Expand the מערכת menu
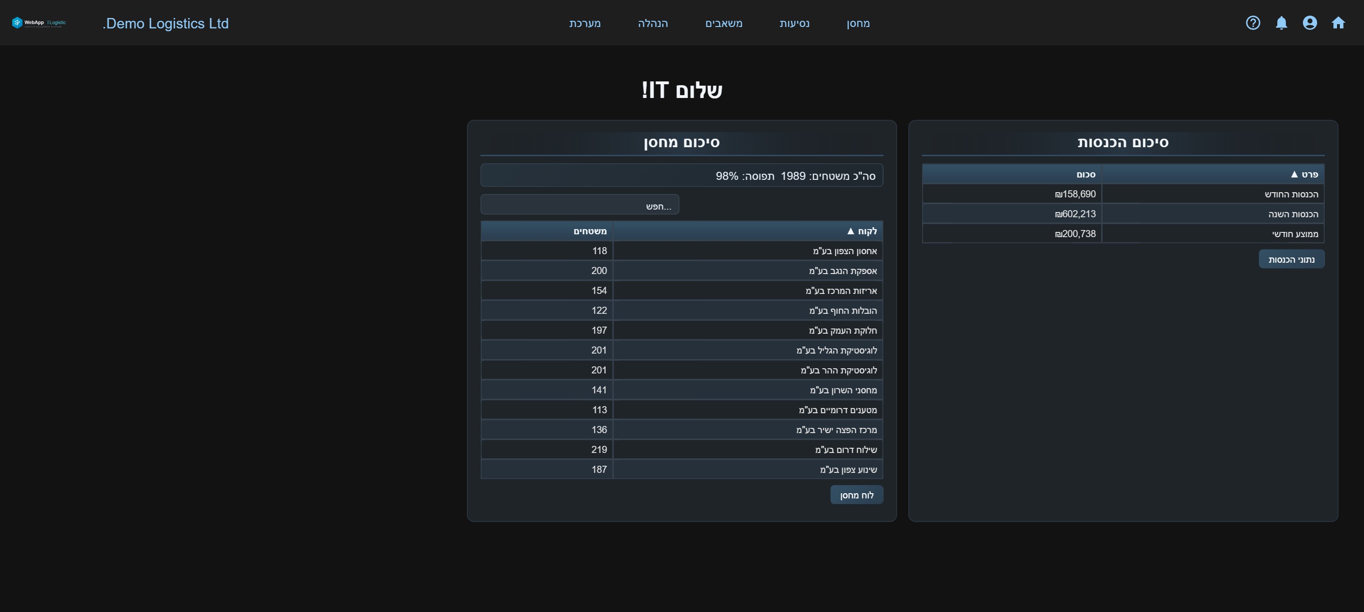This screenshot has height=612, width=1364. click(x=585, y=23)
